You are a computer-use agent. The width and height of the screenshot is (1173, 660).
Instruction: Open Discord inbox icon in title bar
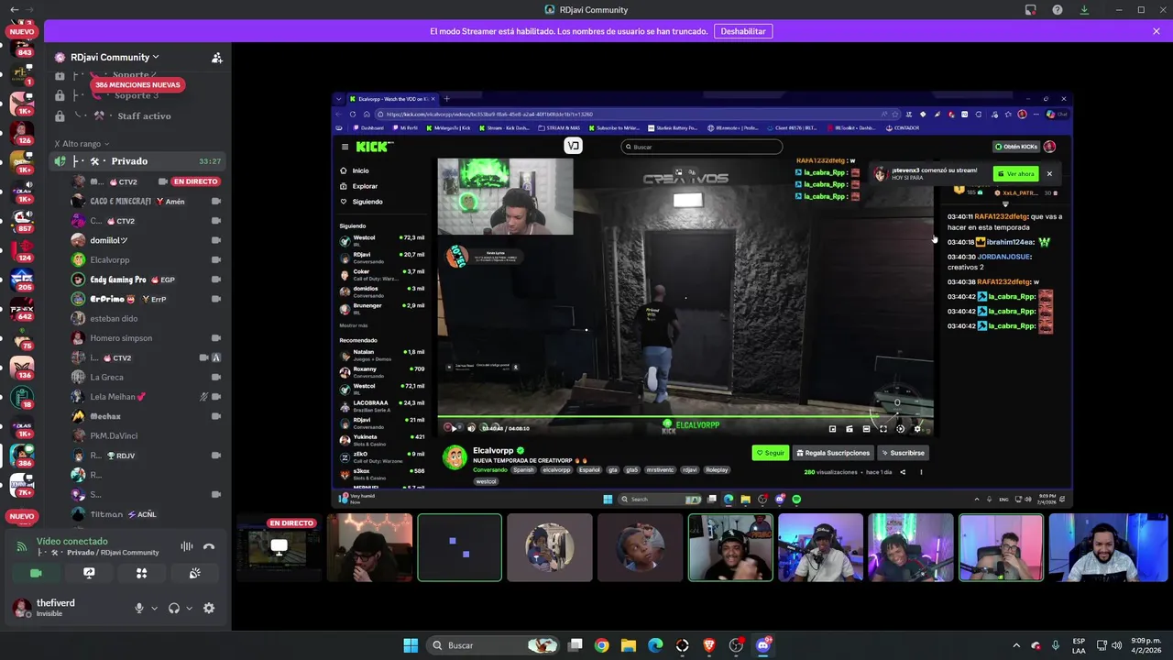pos(1031,10)
